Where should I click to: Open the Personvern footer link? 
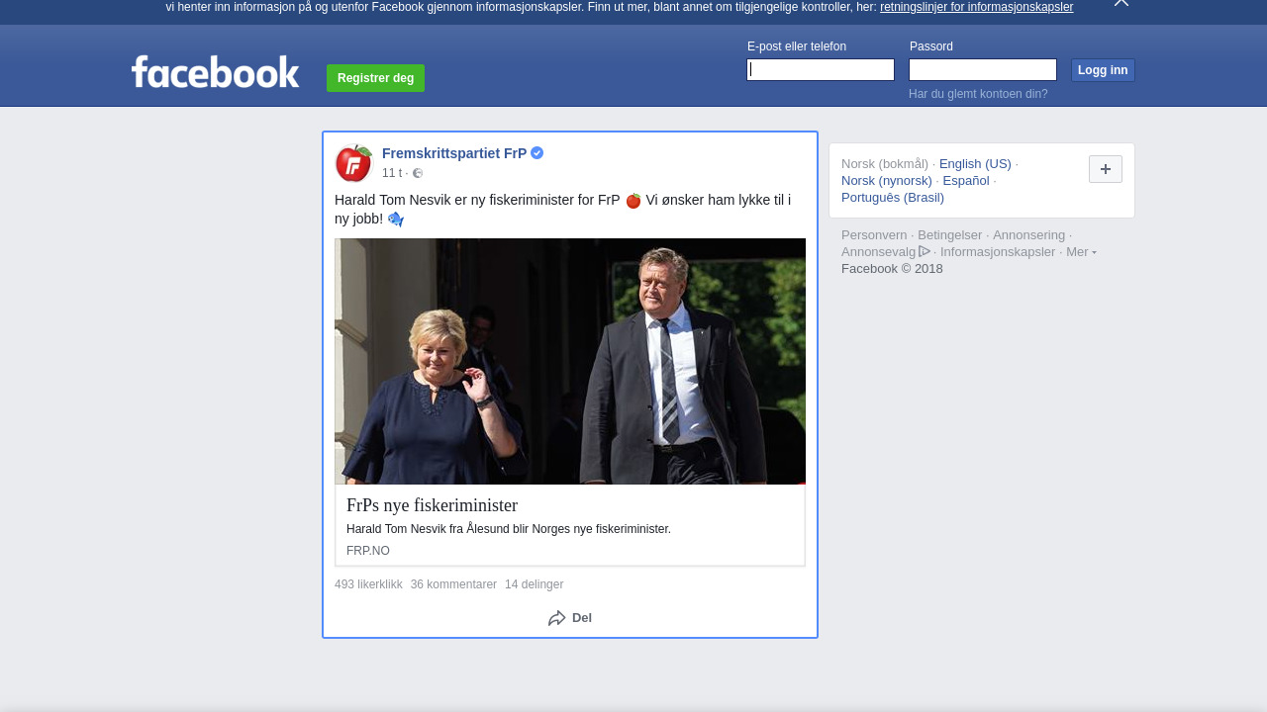pyautogui.click(x=874, y=235)
